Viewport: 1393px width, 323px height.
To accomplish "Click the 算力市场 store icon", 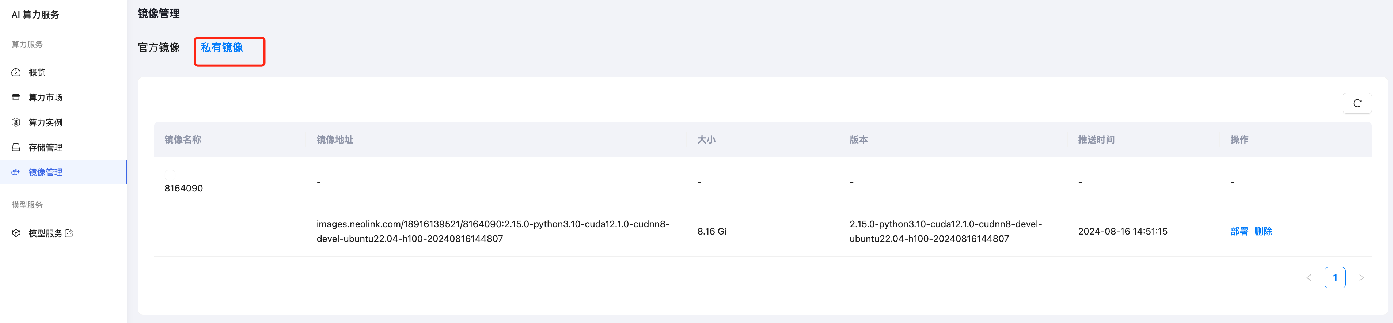I will [16, 98].
